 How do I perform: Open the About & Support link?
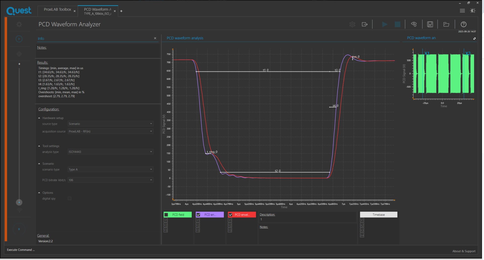pyautogui.click(x=464, y=251)
